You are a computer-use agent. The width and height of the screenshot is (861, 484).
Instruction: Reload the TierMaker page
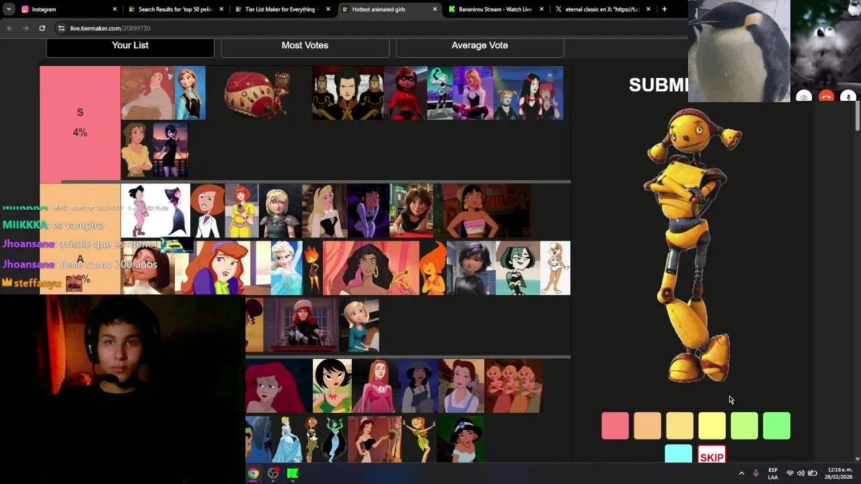tap(42, 28)
